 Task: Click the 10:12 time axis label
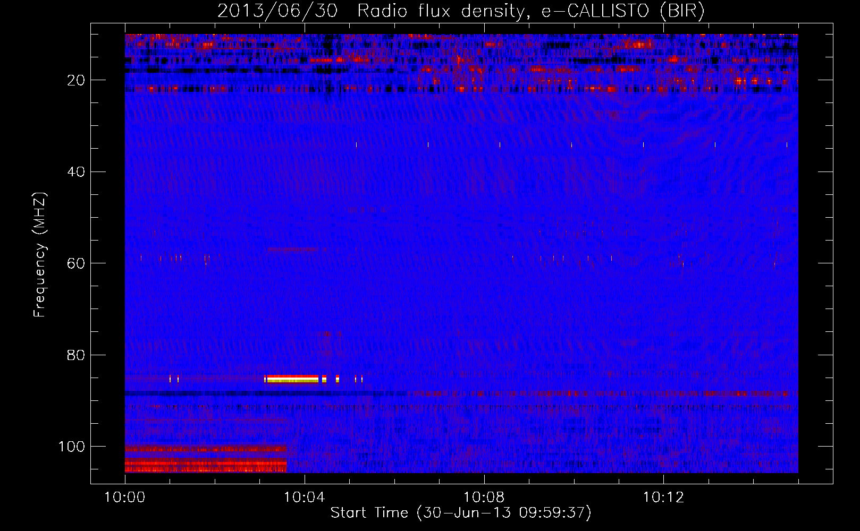pyautogui.click(x=663, y=498)
